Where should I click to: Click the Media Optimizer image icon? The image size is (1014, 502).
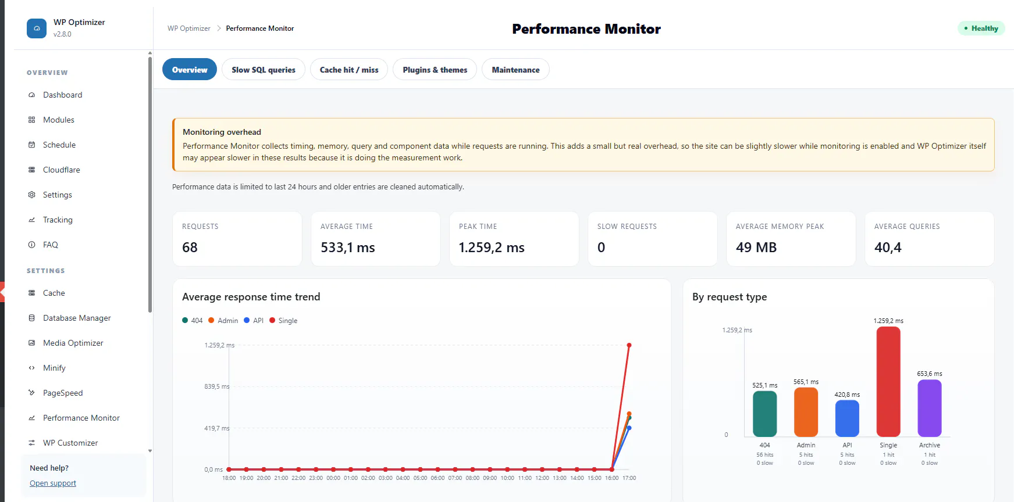pos(32,343)
